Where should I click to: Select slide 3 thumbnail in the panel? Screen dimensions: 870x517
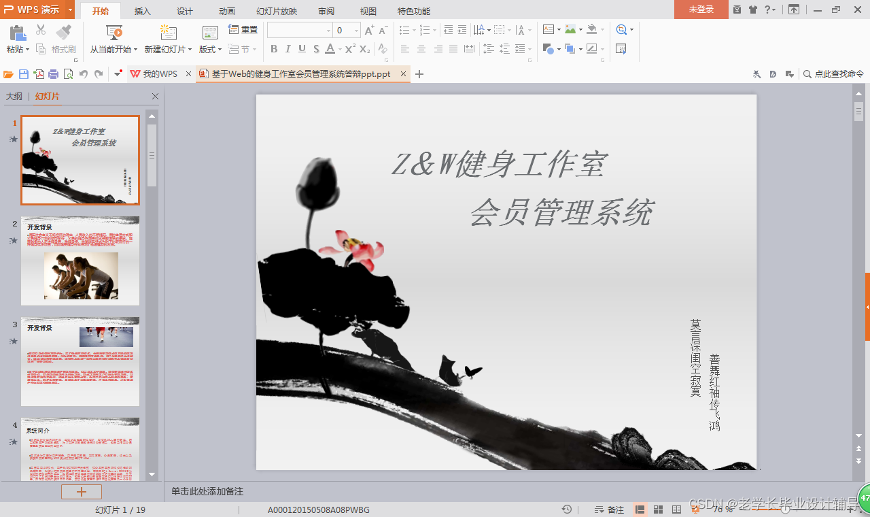pyautogui.click(x=80, y=361)
